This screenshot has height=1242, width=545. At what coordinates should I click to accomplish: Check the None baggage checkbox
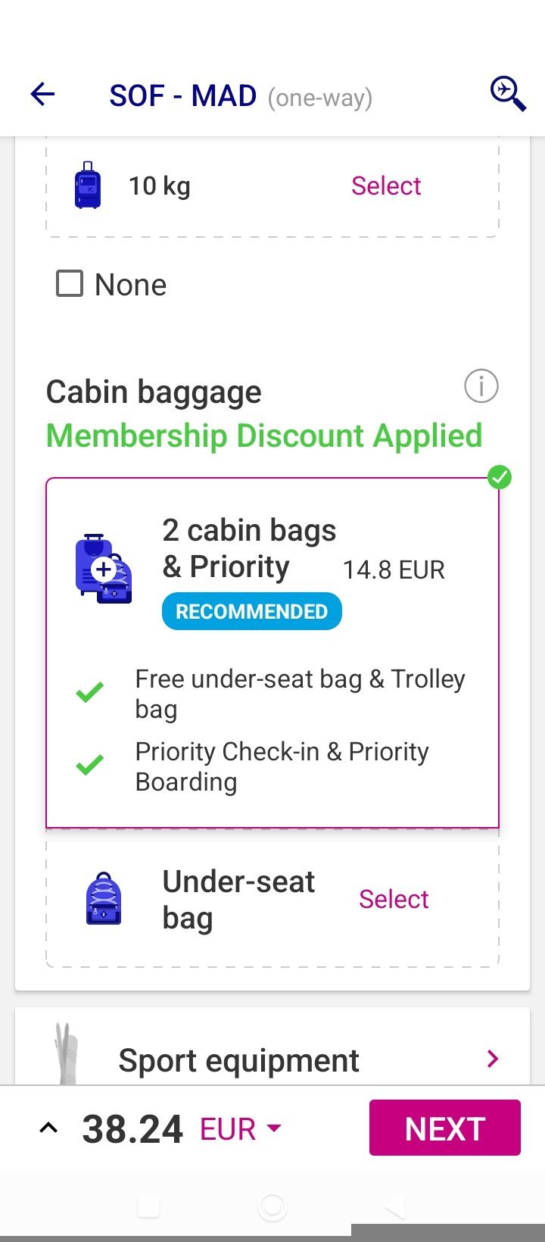coord(70,285)
